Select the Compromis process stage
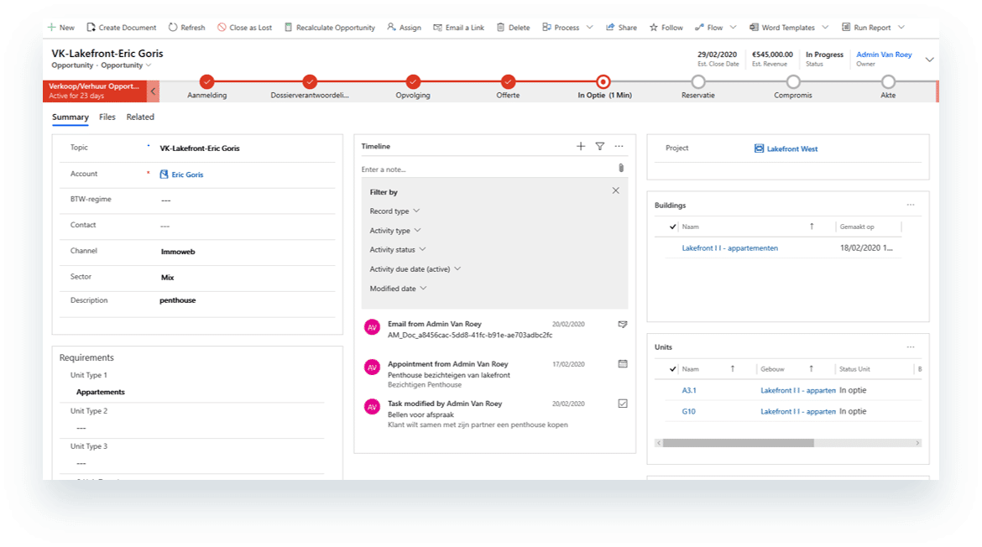The image size is (982, 547). click(793, 82)
